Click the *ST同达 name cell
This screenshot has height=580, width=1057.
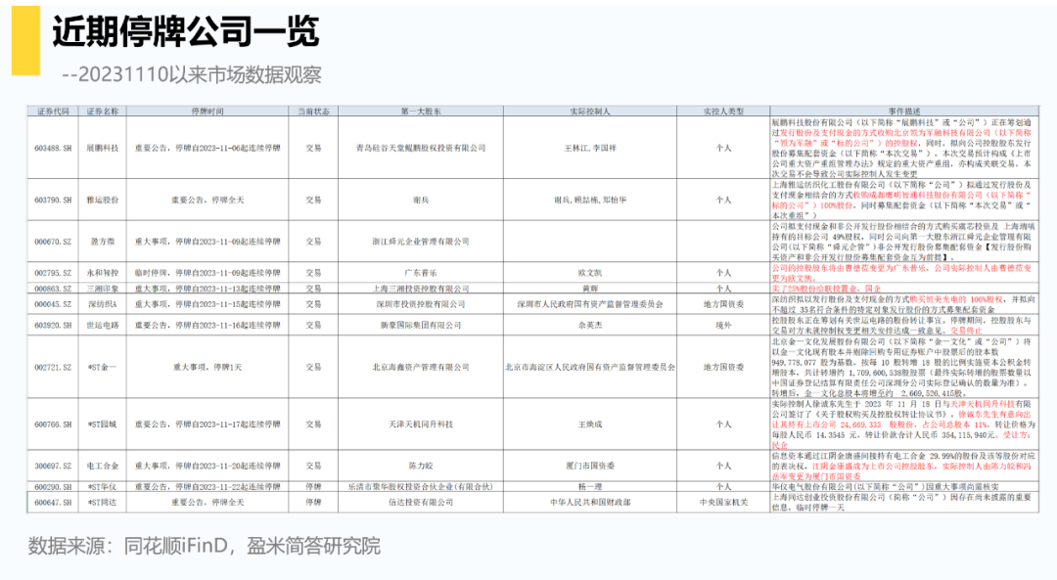point(103,502)
